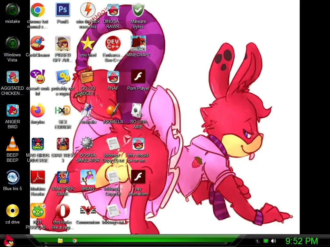The image size is (330, 247).
Task: Open the green pig 'NOT PISSED B...' icon
Action: pos(37,210)
